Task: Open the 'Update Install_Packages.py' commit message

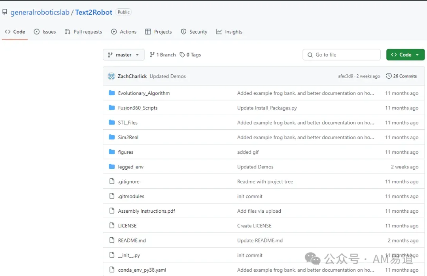Action: tap(267, 108)
